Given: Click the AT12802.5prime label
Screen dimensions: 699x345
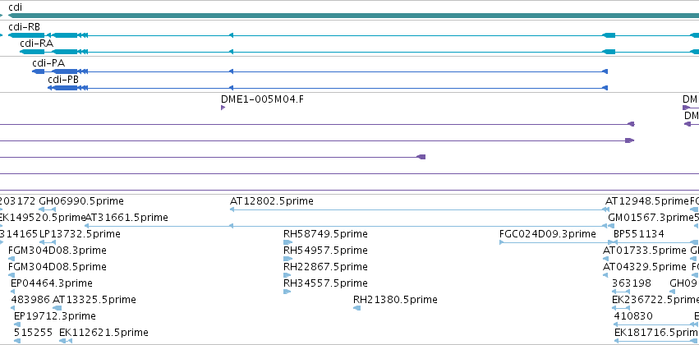Looking at the screenshot, I should pos(272,201).
